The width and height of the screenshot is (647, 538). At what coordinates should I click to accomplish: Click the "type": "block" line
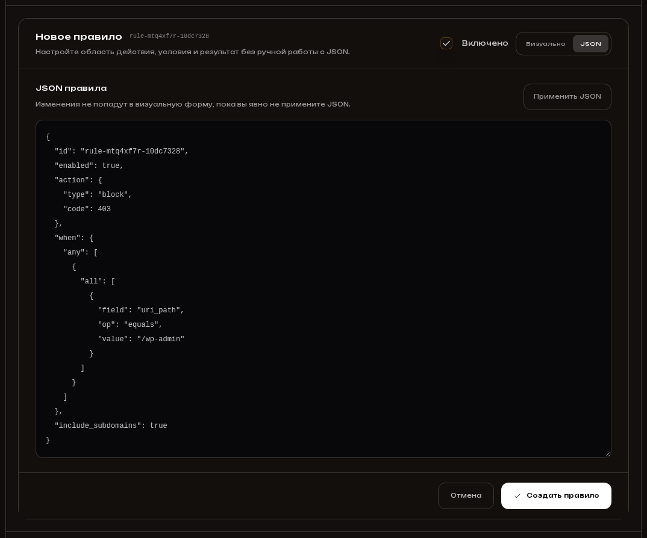(x=98, y=194)
